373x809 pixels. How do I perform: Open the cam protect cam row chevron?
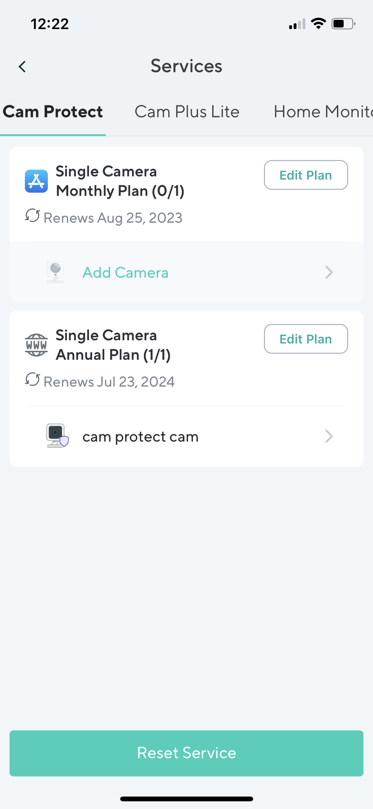tap(329, 436)
